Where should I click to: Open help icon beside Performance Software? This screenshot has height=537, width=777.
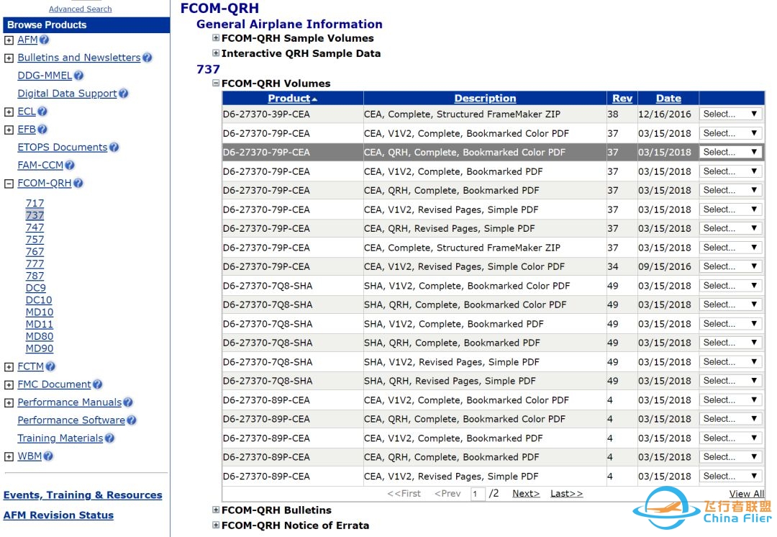click(132, 420)
